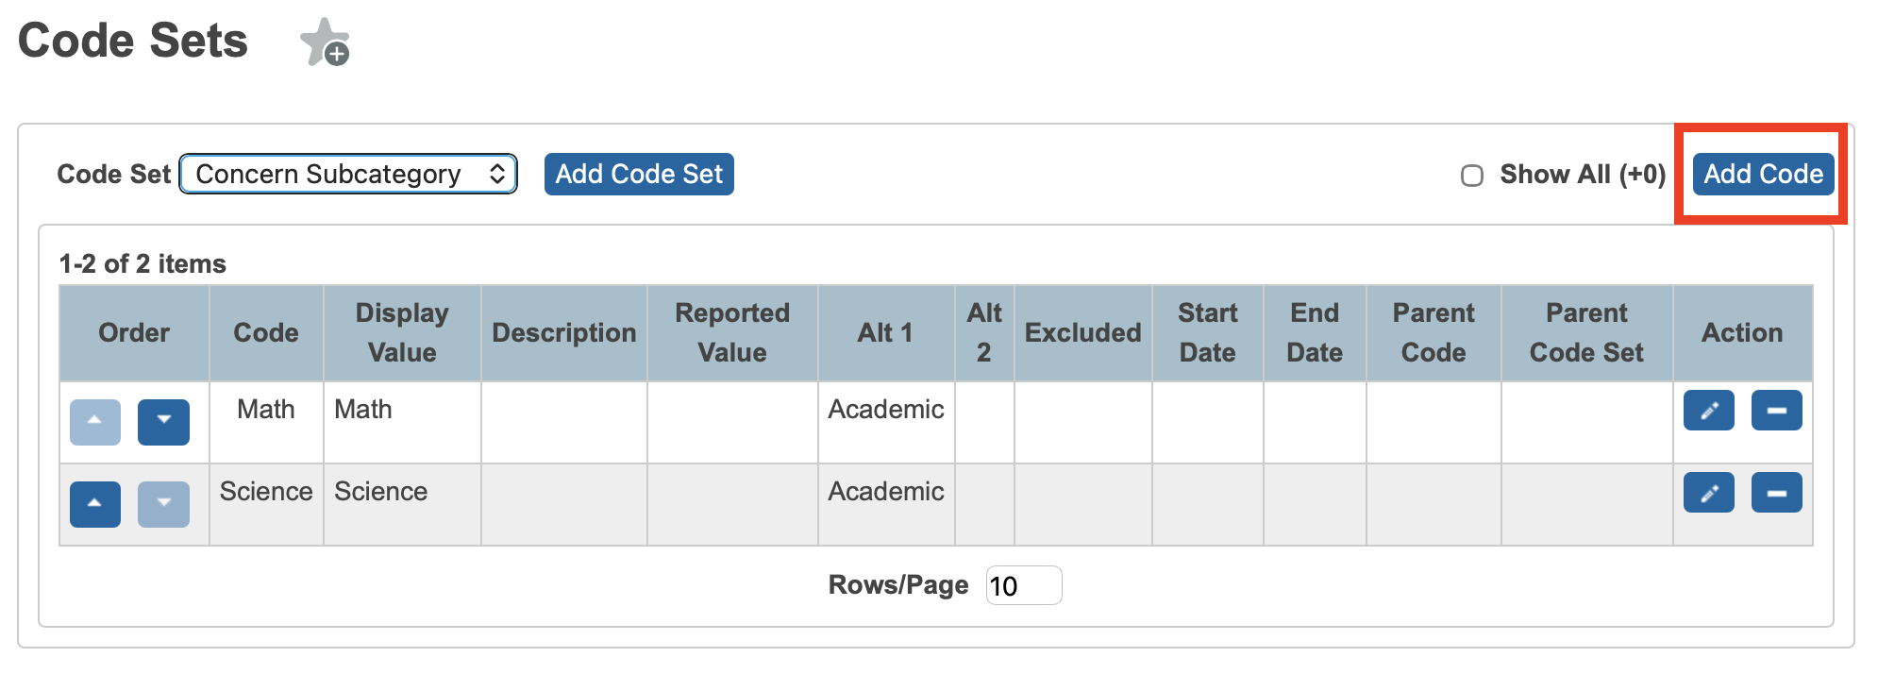Remove the Math code using the minus icon

pyautogui.click(x=1777, y=410)
